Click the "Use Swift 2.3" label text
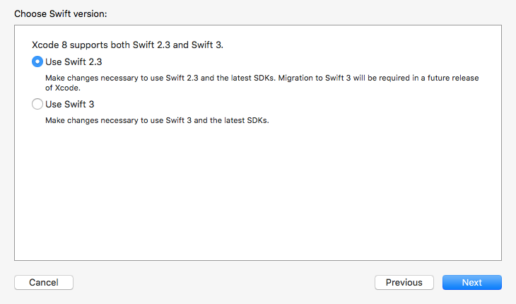The height and width of the screenshot is (304, 516). 74,62
